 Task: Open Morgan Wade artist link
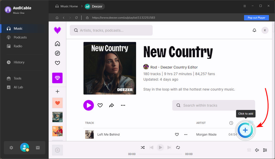(206, 135)
